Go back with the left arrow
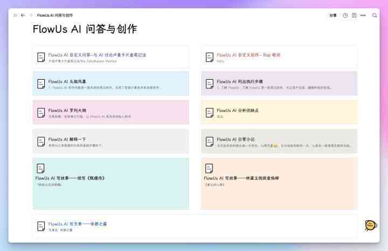388x251 pixels. pyautogui.click(x=23, y=15)
